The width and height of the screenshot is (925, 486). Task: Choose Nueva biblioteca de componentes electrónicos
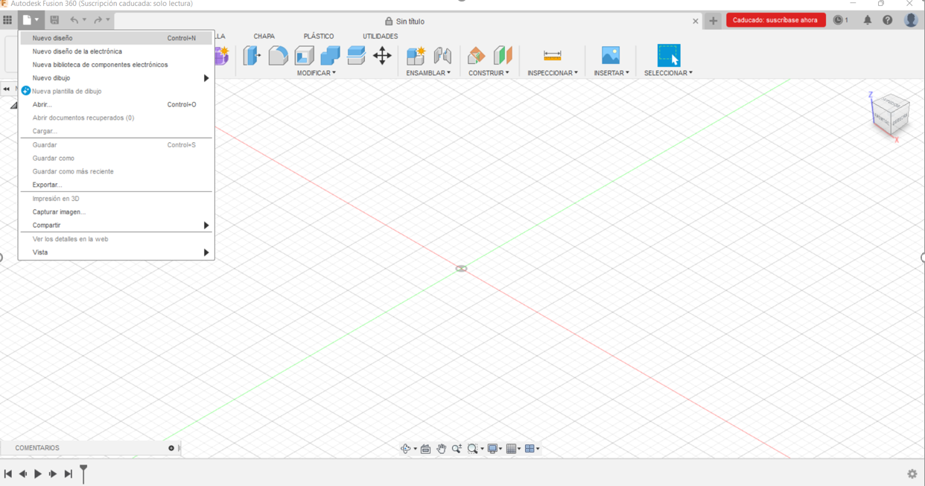[x=116, y=65]
